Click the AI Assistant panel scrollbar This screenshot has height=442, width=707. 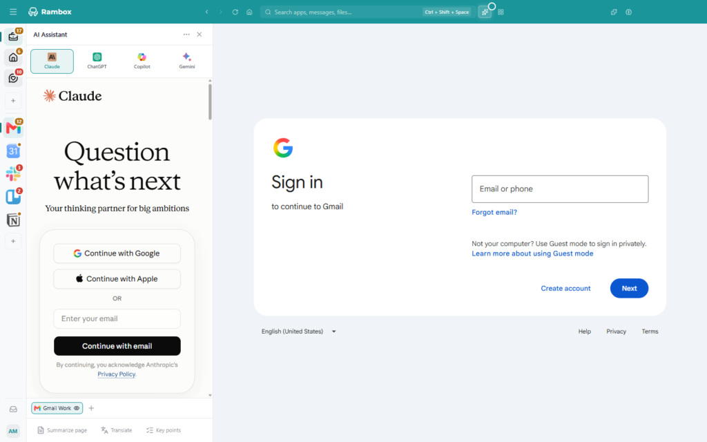point(210,102)
